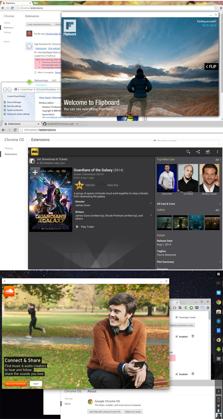Show All Top Billed Cast
223x419 pixels.
pyautogui.click(x=218, y=160)
